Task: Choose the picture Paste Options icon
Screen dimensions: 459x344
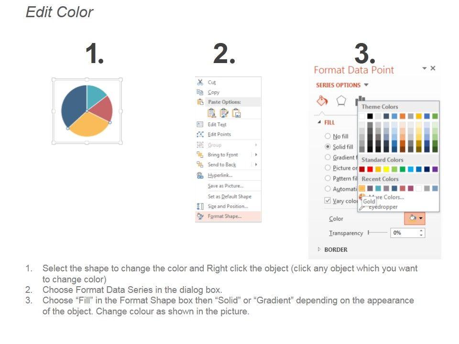Action: (236, 113)
